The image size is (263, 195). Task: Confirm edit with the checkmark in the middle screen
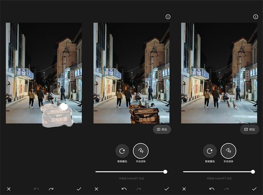tap(167, 189)
